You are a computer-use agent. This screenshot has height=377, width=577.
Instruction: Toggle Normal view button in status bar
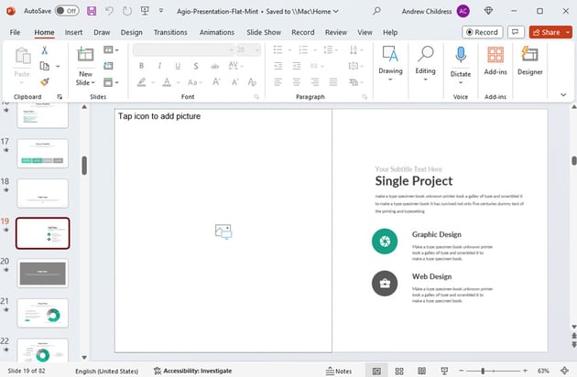pyautogui.click(x=376, y=371)
